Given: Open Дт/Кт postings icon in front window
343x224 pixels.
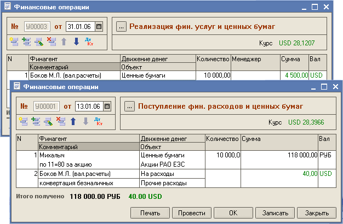Looking at the screenshot, I should (x=98, y=121).
